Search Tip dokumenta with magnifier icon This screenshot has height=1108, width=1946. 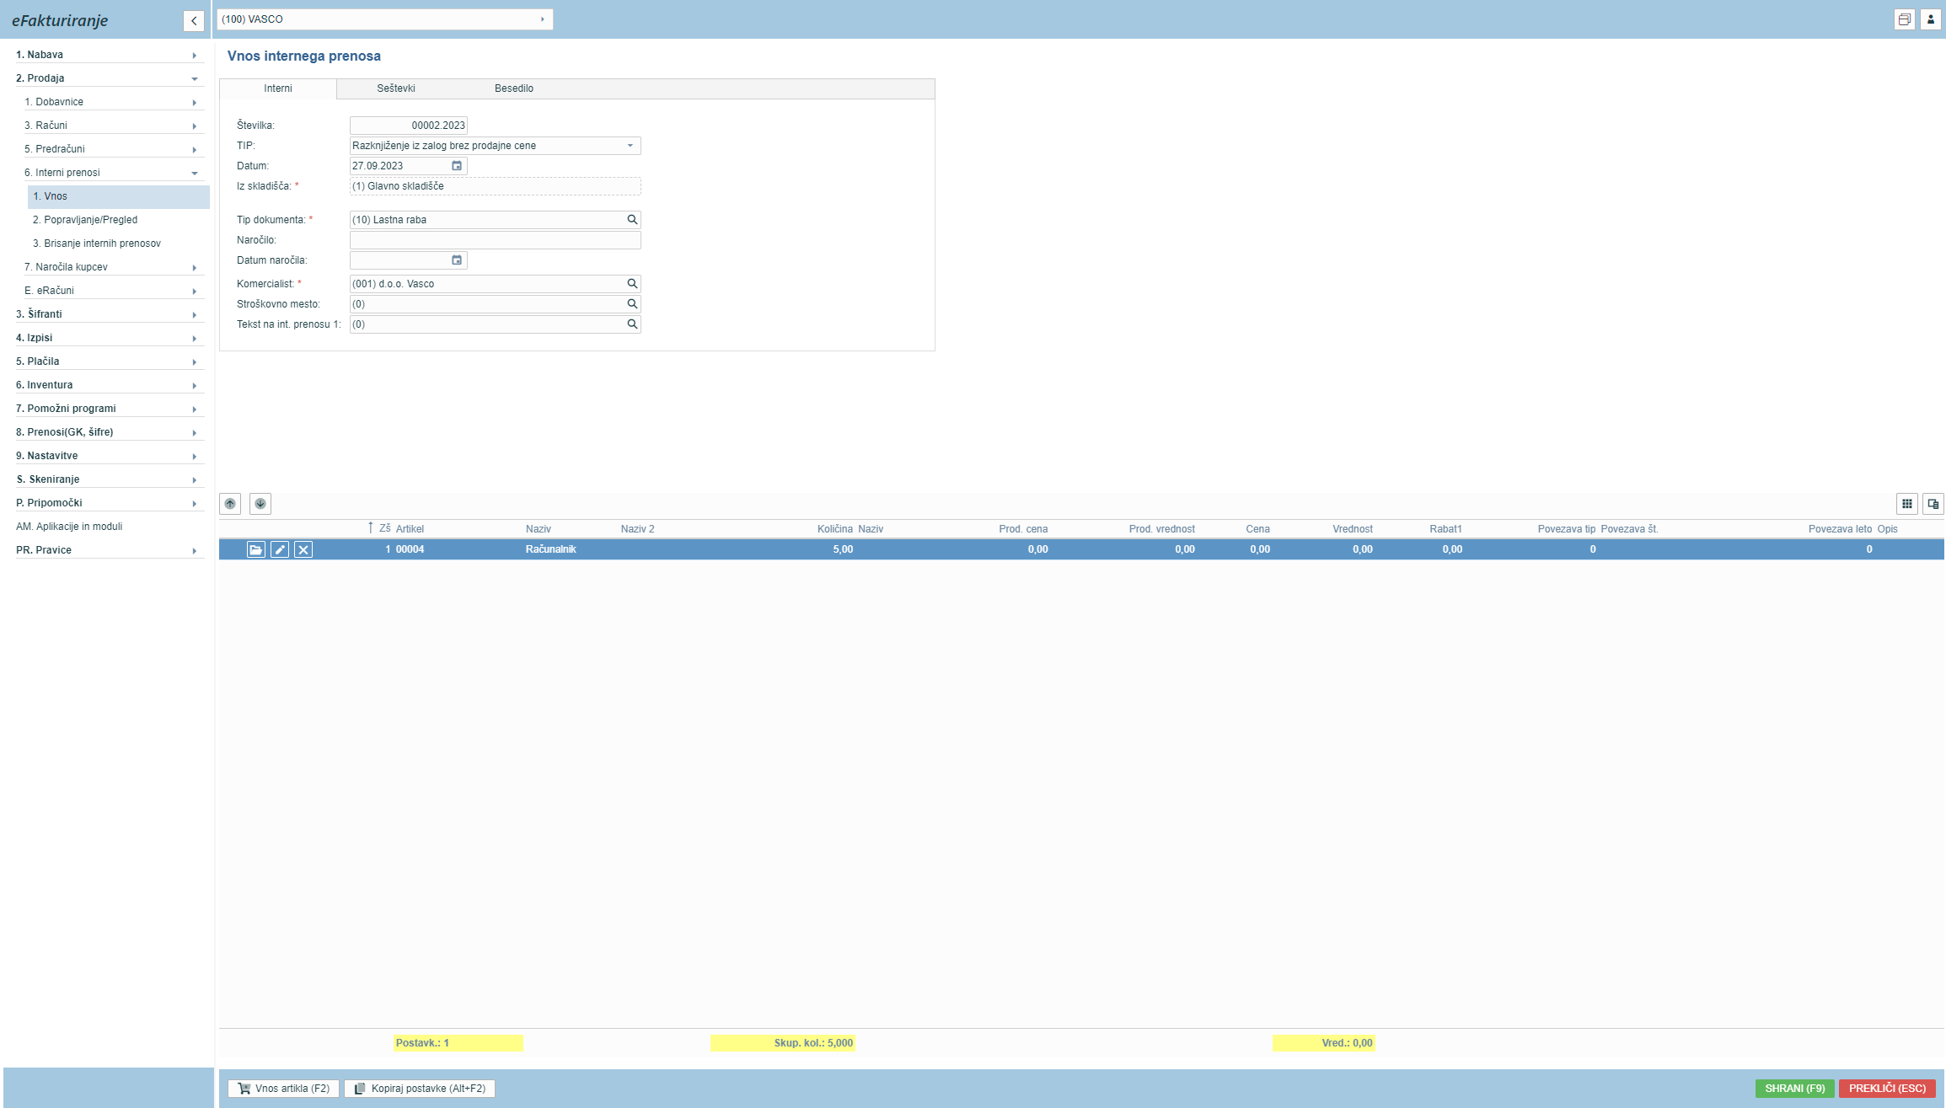point(632,220)
